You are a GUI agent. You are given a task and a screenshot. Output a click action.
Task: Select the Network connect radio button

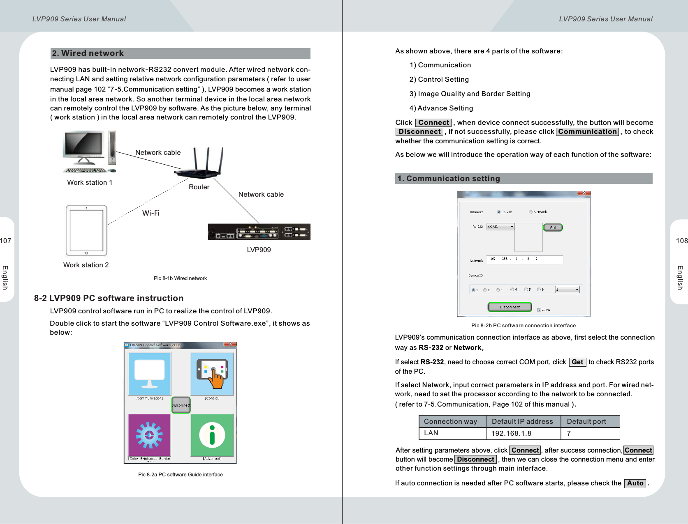(530, 212)
